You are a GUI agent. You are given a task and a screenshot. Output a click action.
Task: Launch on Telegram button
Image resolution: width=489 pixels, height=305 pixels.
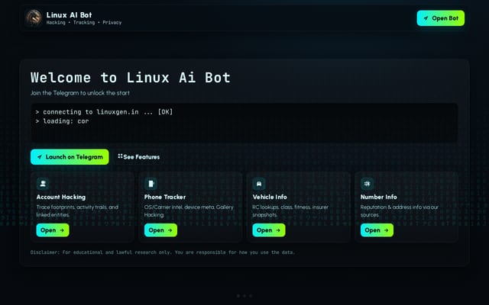[70, 157]
